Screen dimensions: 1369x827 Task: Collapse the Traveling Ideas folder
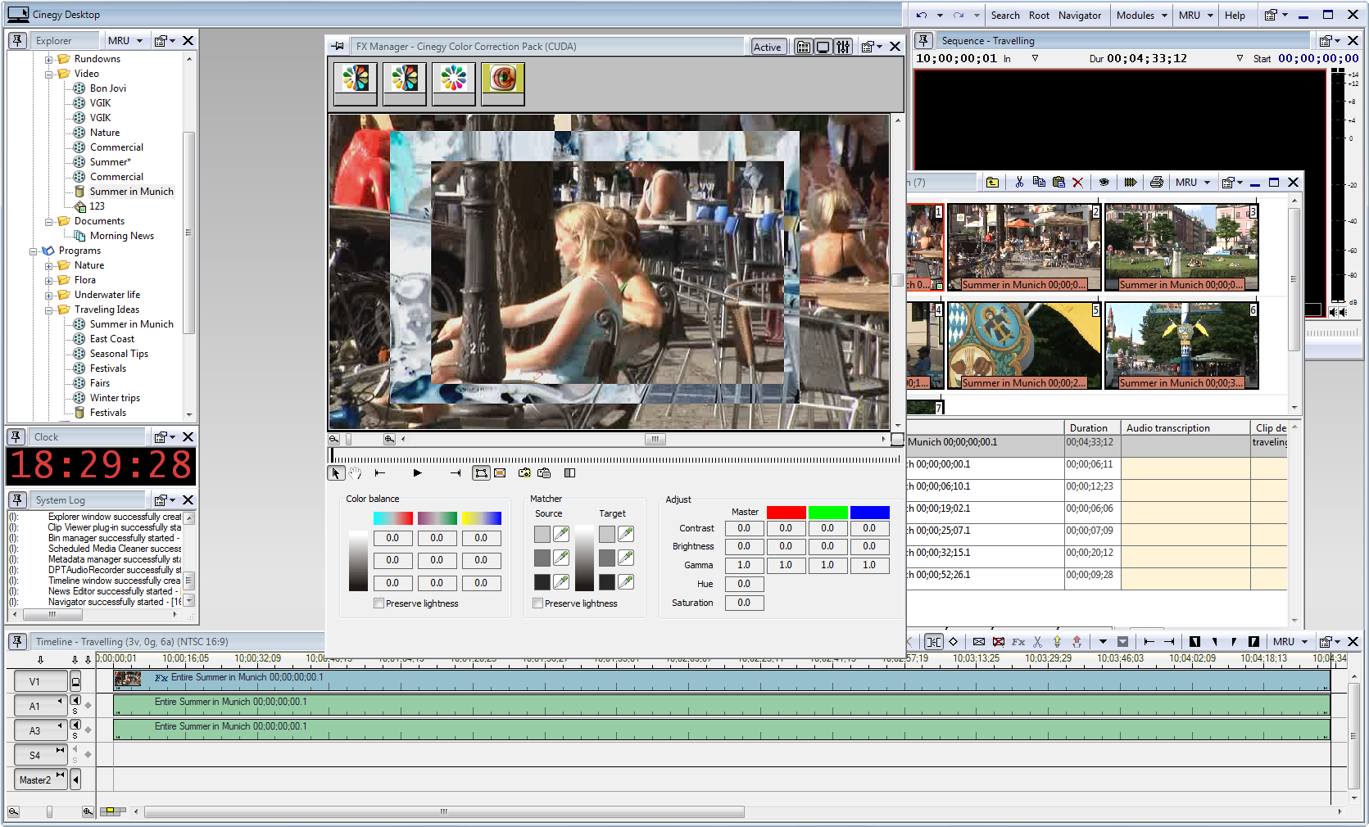[x=49, y=310]
